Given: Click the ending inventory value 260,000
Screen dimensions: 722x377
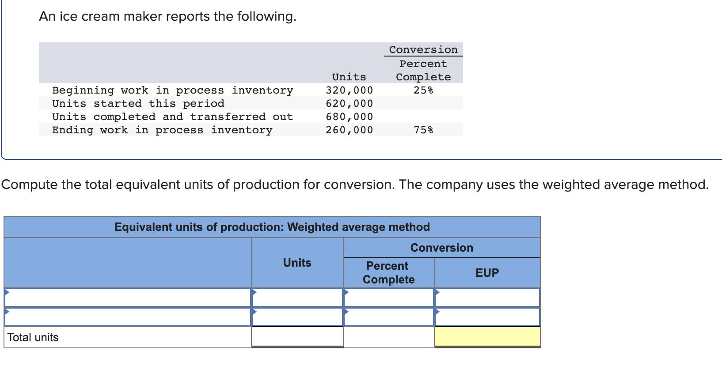Looking at the screenshot, I should [x=349, y=130].
